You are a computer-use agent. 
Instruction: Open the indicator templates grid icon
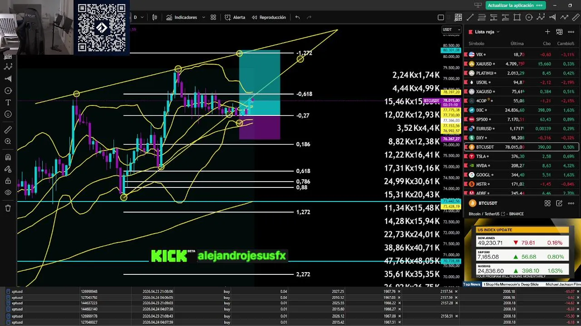point(213,17)
